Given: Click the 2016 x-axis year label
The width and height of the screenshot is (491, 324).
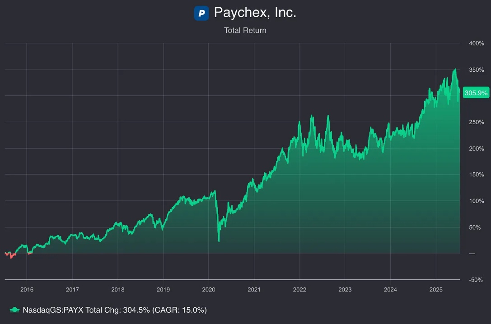Looking at the screenshot, I should pos(27,290).
